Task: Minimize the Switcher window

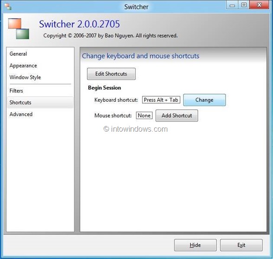Action: [232, 5]
